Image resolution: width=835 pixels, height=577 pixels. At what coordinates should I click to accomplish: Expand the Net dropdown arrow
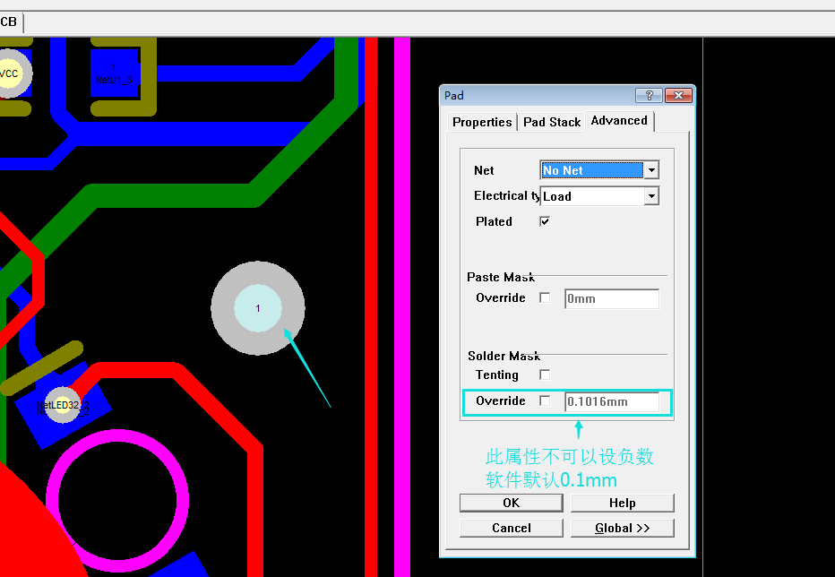(x=651, y=170)
